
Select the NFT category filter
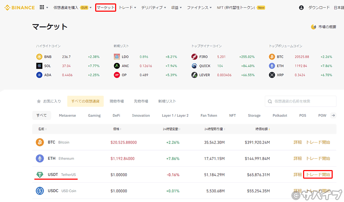pos(232,115)
